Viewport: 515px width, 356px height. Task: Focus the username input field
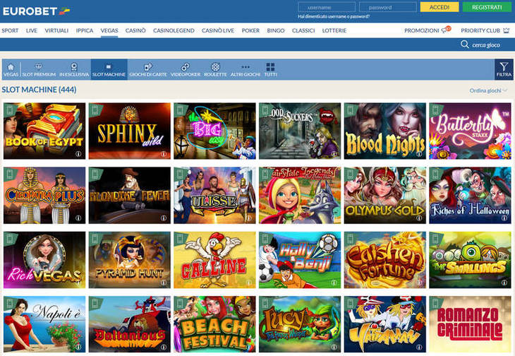[x=327, y=7]
